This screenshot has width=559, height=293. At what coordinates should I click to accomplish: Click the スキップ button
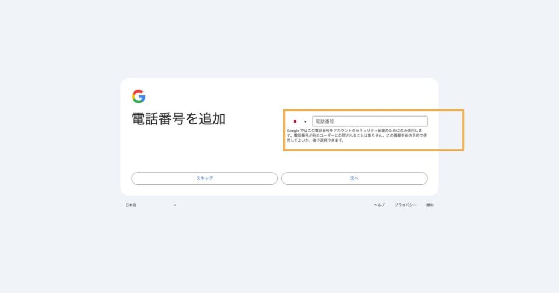point(204,179)
